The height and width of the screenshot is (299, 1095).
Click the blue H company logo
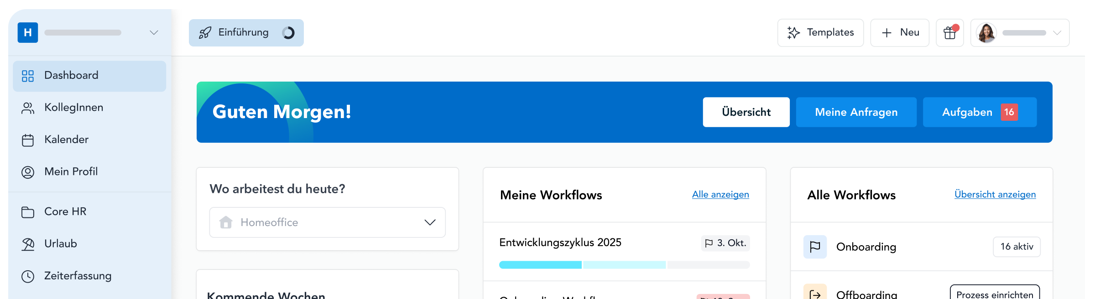[x=28, y=33]
